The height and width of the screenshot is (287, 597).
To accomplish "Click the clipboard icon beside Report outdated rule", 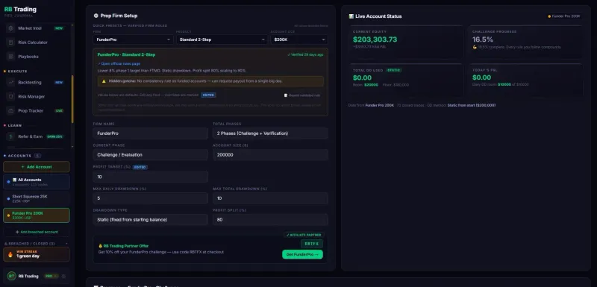I will coord(286,95).
